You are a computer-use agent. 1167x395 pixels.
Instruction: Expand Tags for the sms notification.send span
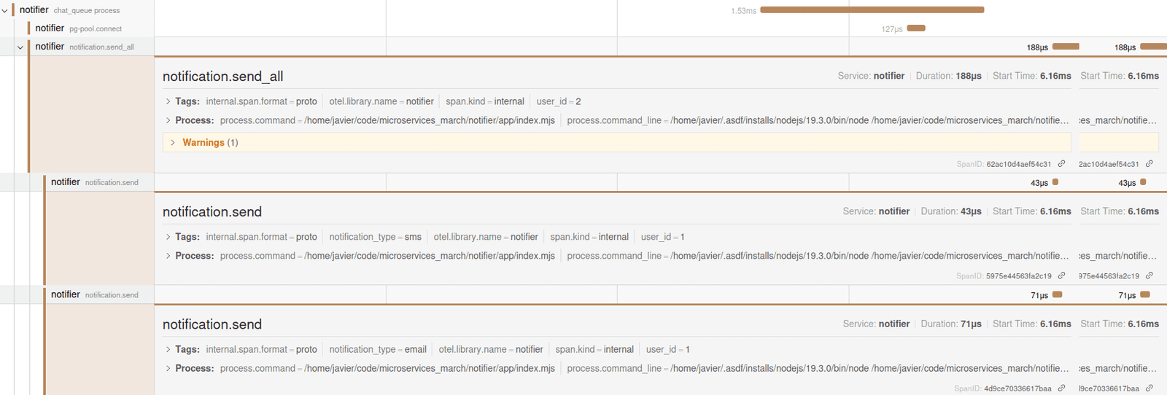[168, 237]
